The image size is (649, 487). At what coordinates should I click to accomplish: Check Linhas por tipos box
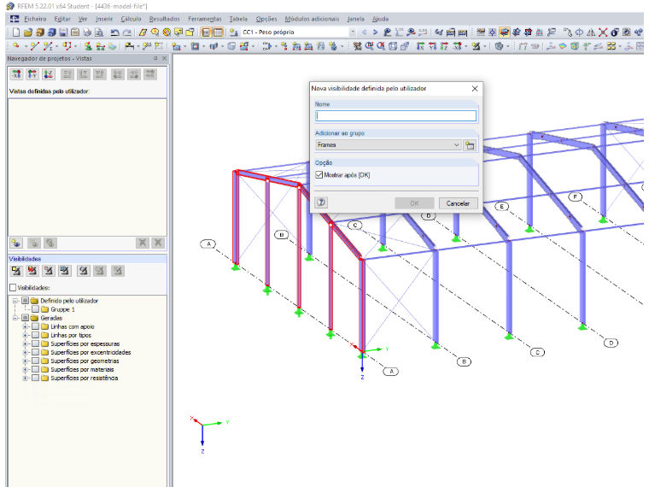tap(36, 335)
